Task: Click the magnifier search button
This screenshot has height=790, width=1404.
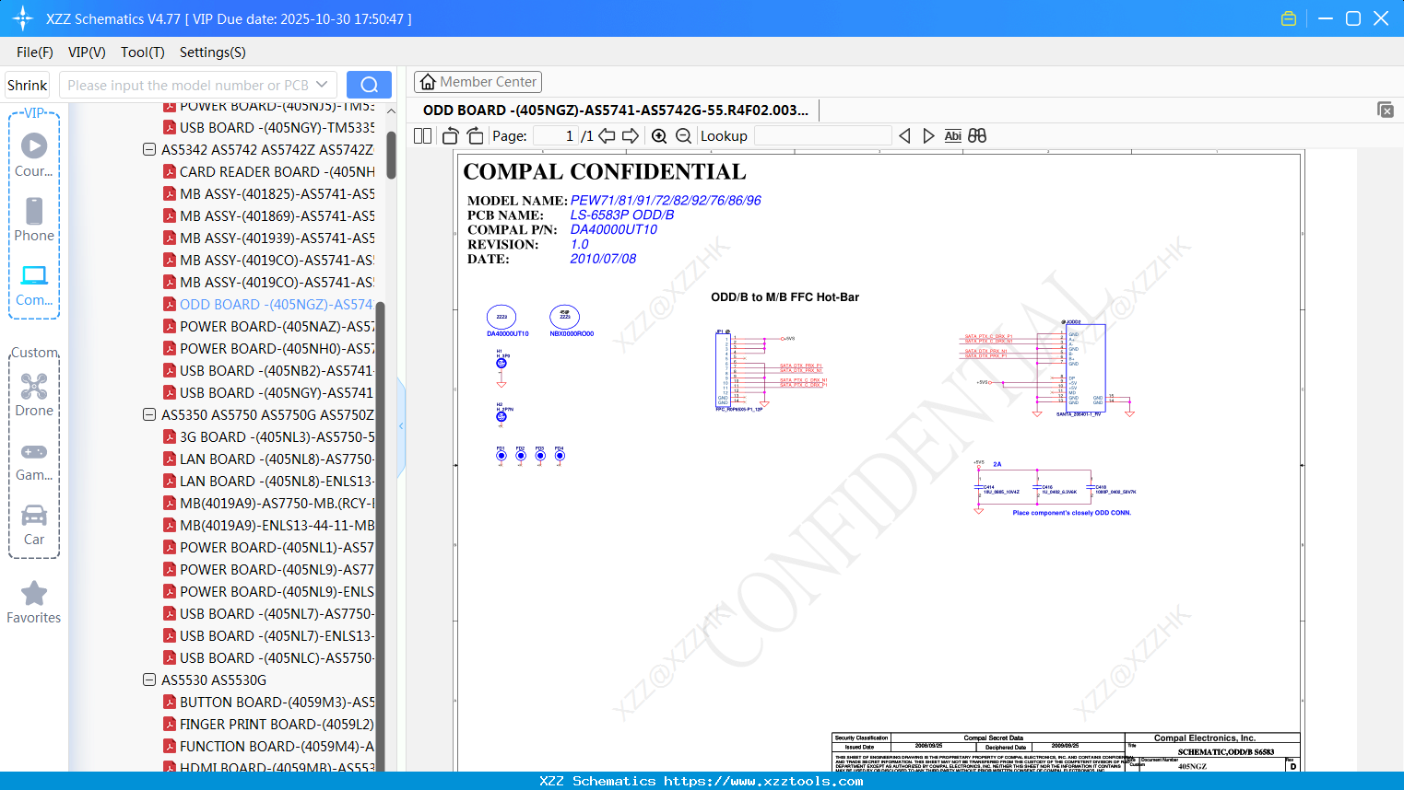Action: pos(369,85)
